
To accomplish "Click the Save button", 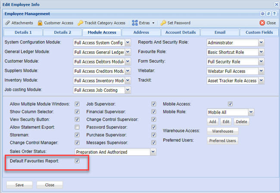I will (x=19, y=185).
